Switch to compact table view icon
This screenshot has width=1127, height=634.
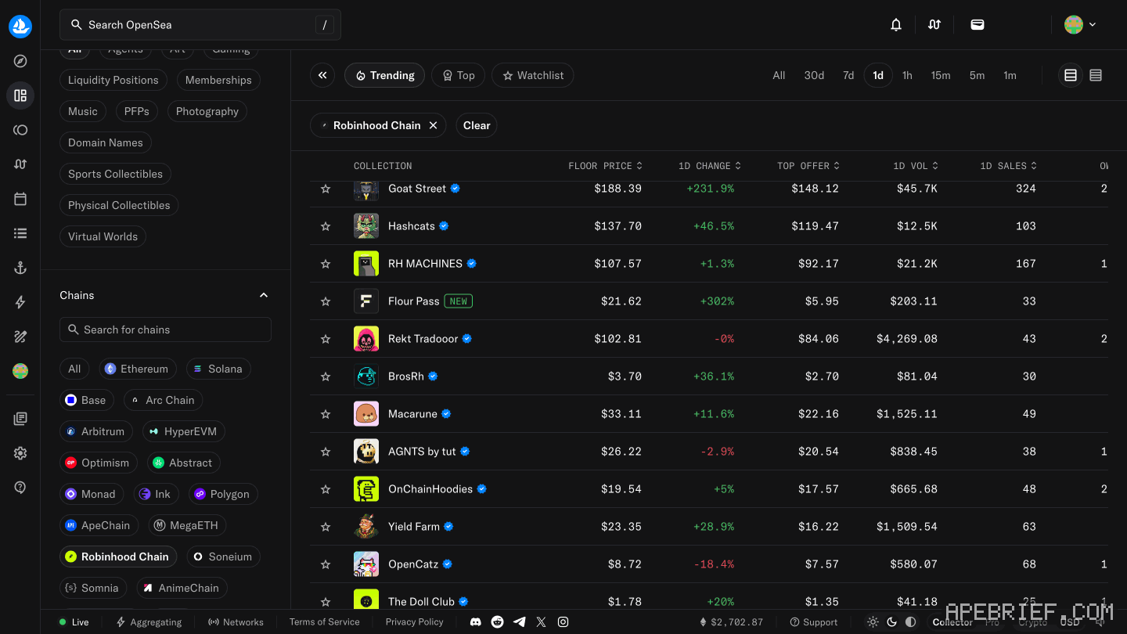tap(1096, 75)
